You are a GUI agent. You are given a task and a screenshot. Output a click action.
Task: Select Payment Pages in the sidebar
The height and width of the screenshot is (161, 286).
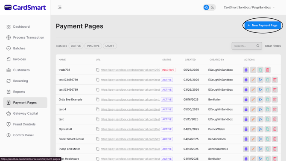25,103
